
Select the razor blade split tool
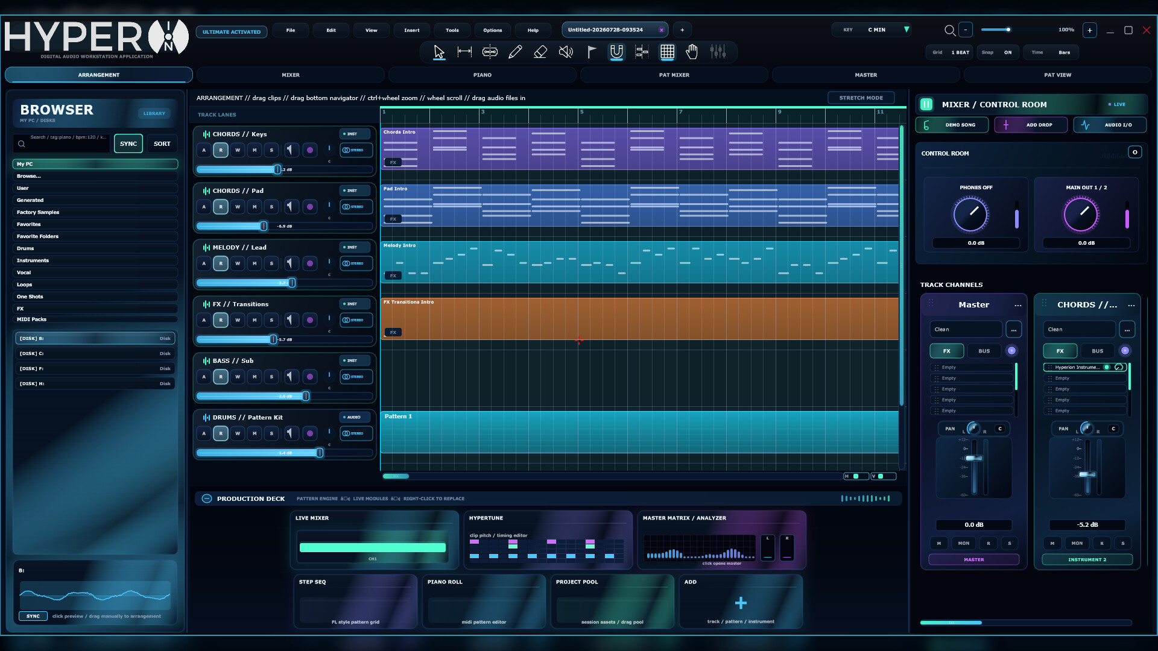490,52
